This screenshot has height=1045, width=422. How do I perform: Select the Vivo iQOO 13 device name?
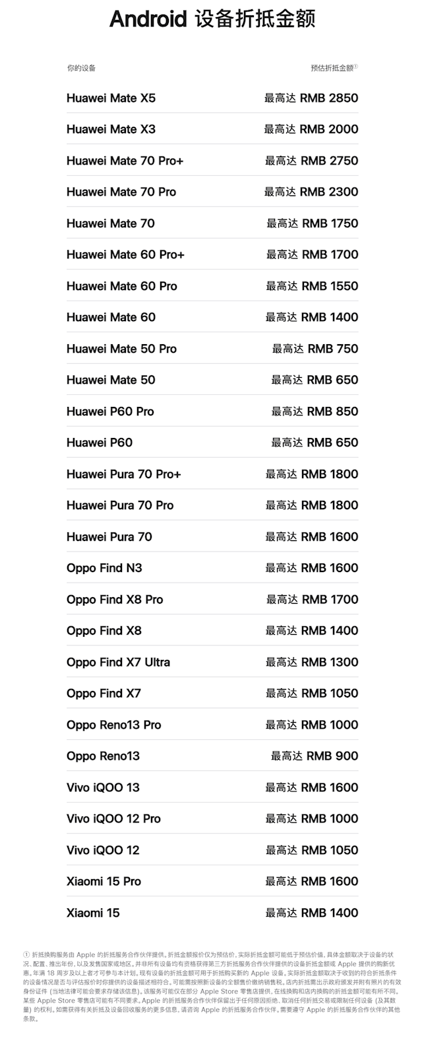coord(103,787)
